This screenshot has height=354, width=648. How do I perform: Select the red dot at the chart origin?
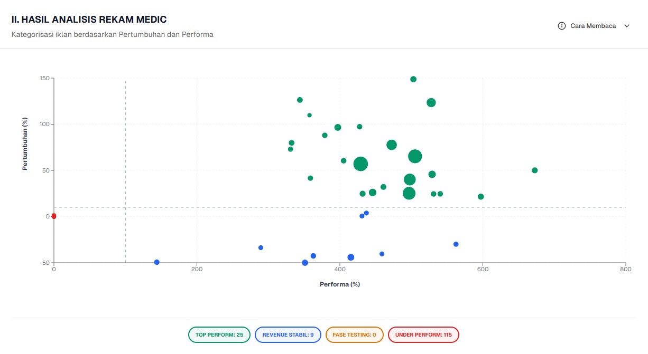coord(53,215)
